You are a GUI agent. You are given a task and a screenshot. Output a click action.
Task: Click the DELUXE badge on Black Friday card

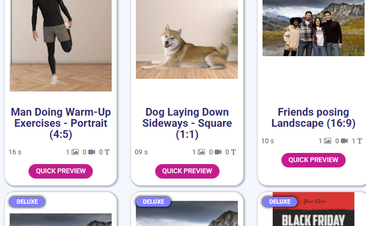click(x=279, y=202)
